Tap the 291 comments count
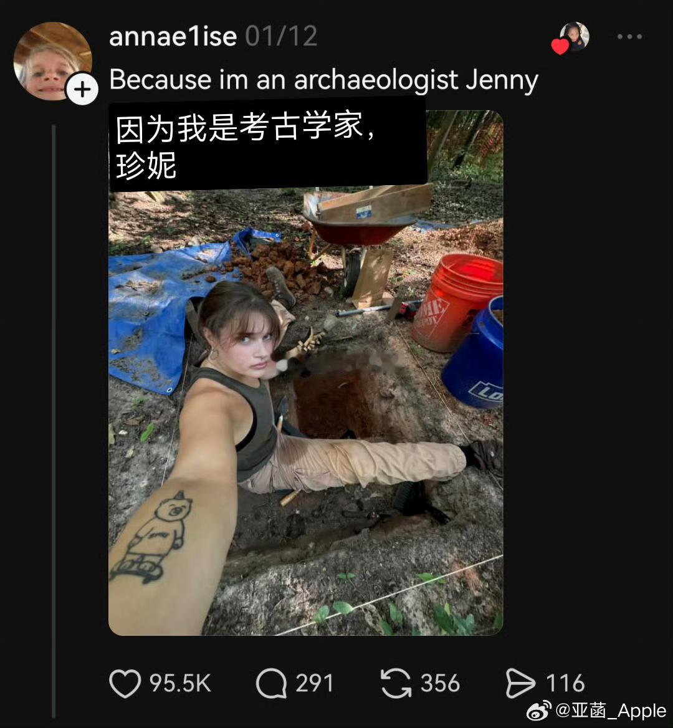 point(314,683)
